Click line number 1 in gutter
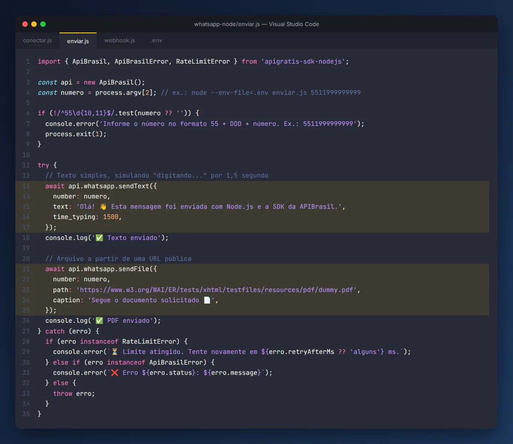The image size is (513, 444). click(28, 61)
